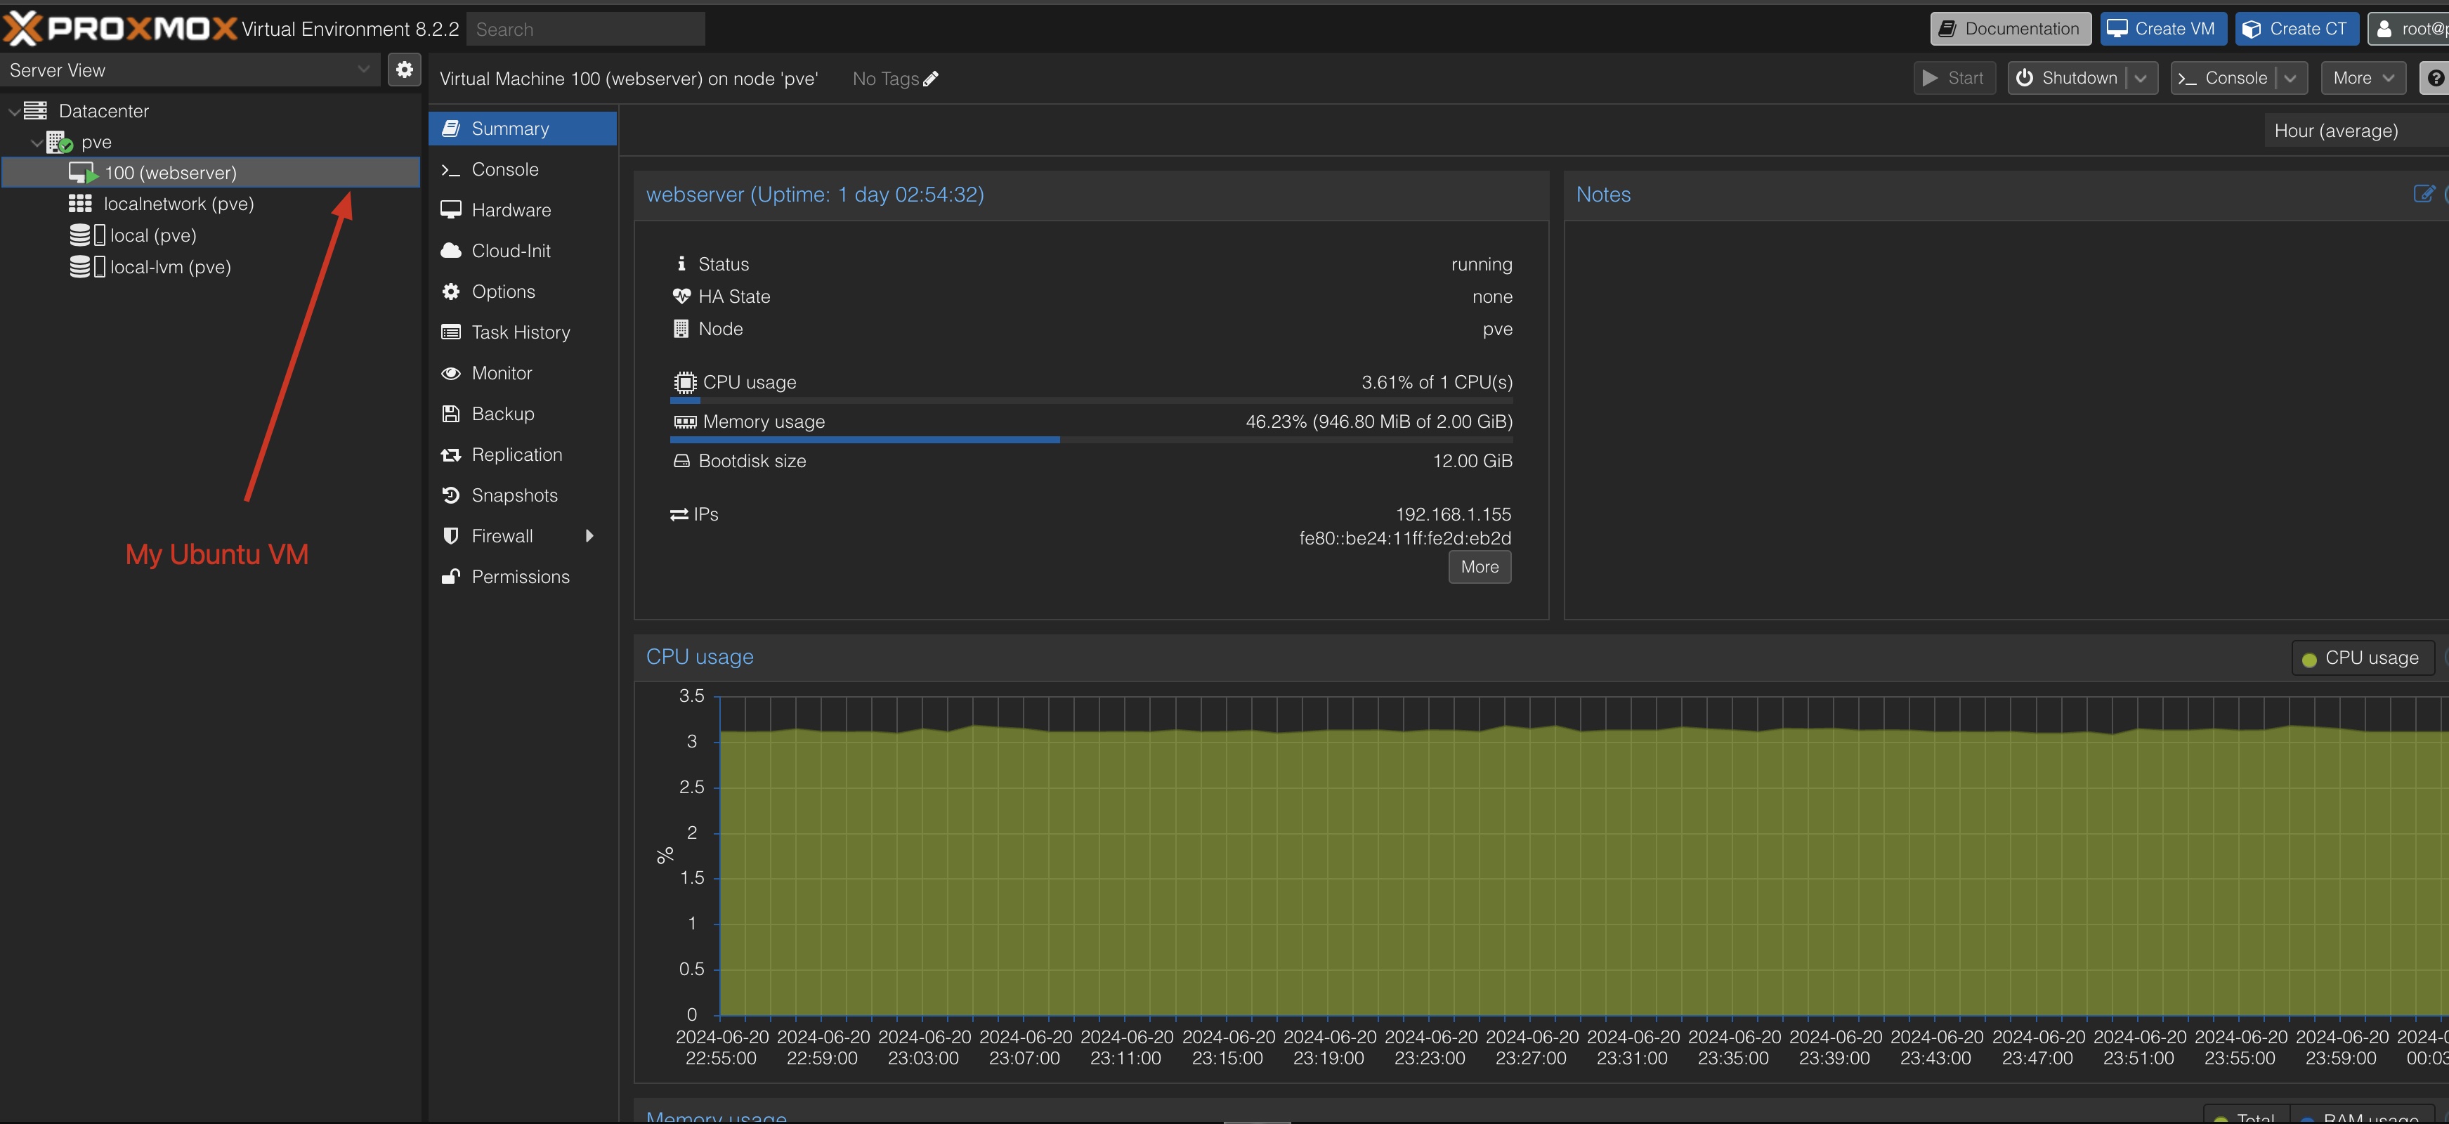
Task: Open the Server View settings gear
Action: tap(404, 70)
